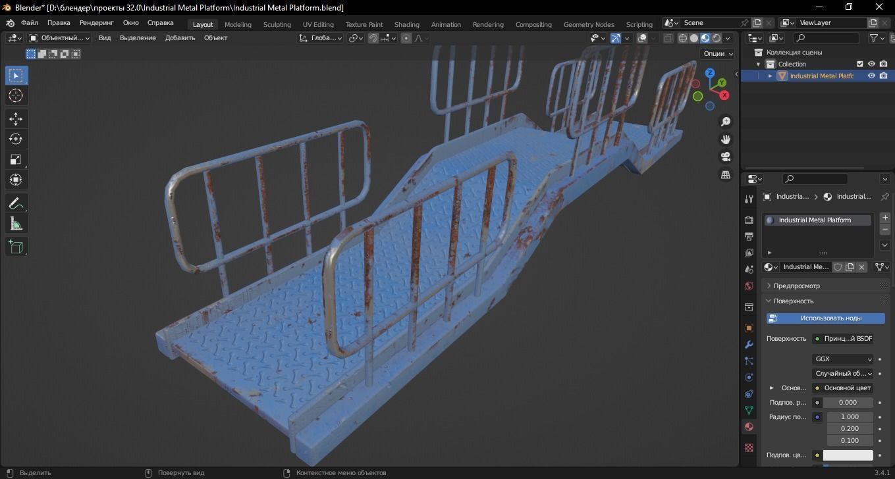This screenshot has height=479, width=895.
Task: Open the Modifier Properties tab
Action: [x=748, y=344]
